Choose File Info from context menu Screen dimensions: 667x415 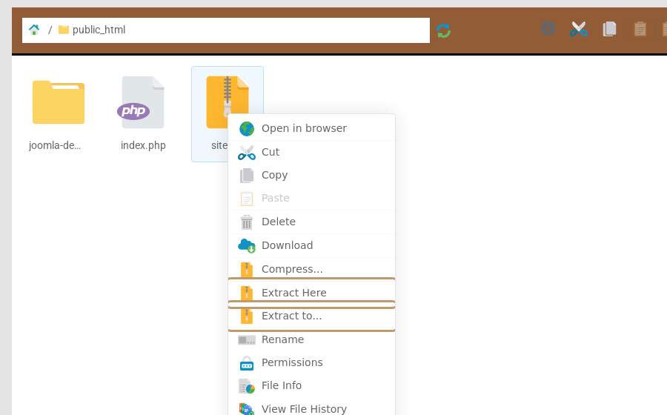[x=311, y=385]
